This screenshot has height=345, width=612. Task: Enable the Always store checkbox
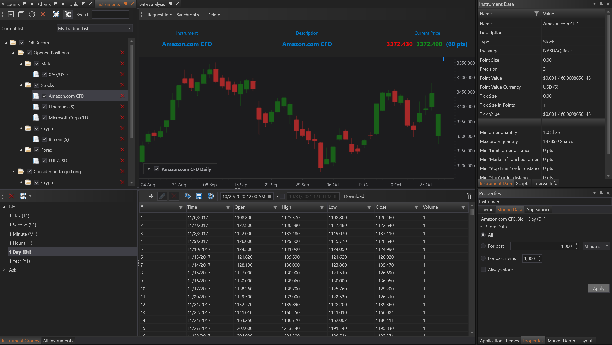coord(483,270)
